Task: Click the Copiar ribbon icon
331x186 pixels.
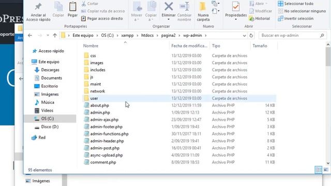Action: point(58,7)
